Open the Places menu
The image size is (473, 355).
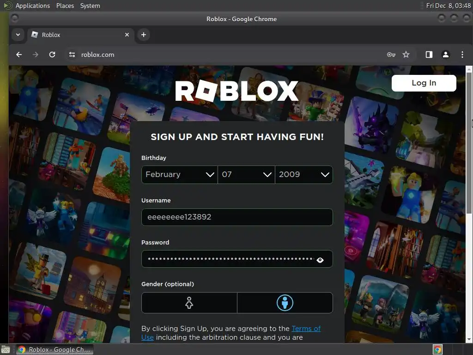(x=65, y=6)
